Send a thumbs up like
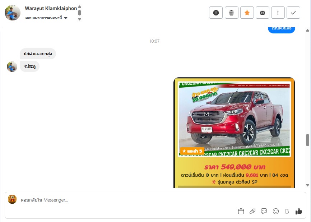 pyautogui.click(x=298, y=211)
